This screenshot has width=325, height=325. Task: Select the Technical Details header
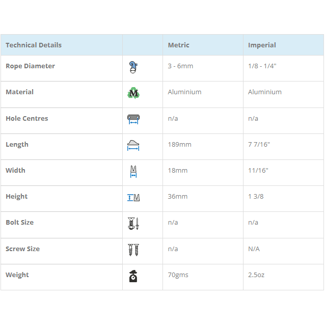(34, 45)
